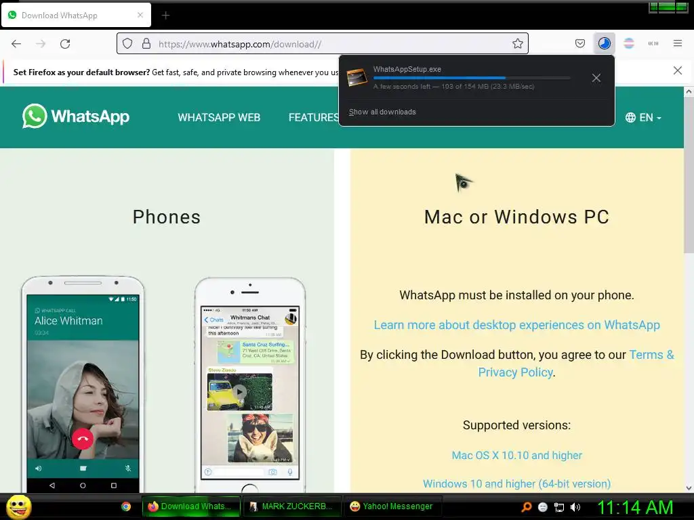
Task: Open a new browser tab
Action: pos(165,16)
